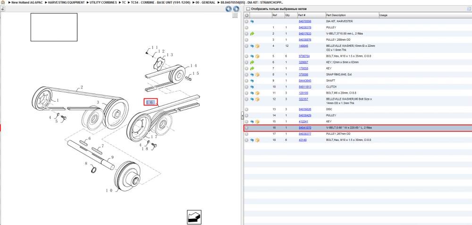Viewport: 472px width, 225px height.
Task: Open the 00 - GENERAL breadcrumb
Action: click(x=206, y=2)
